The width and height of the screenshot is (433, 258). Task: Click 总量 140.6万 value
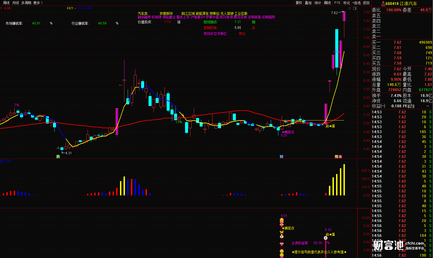[394, 85]
